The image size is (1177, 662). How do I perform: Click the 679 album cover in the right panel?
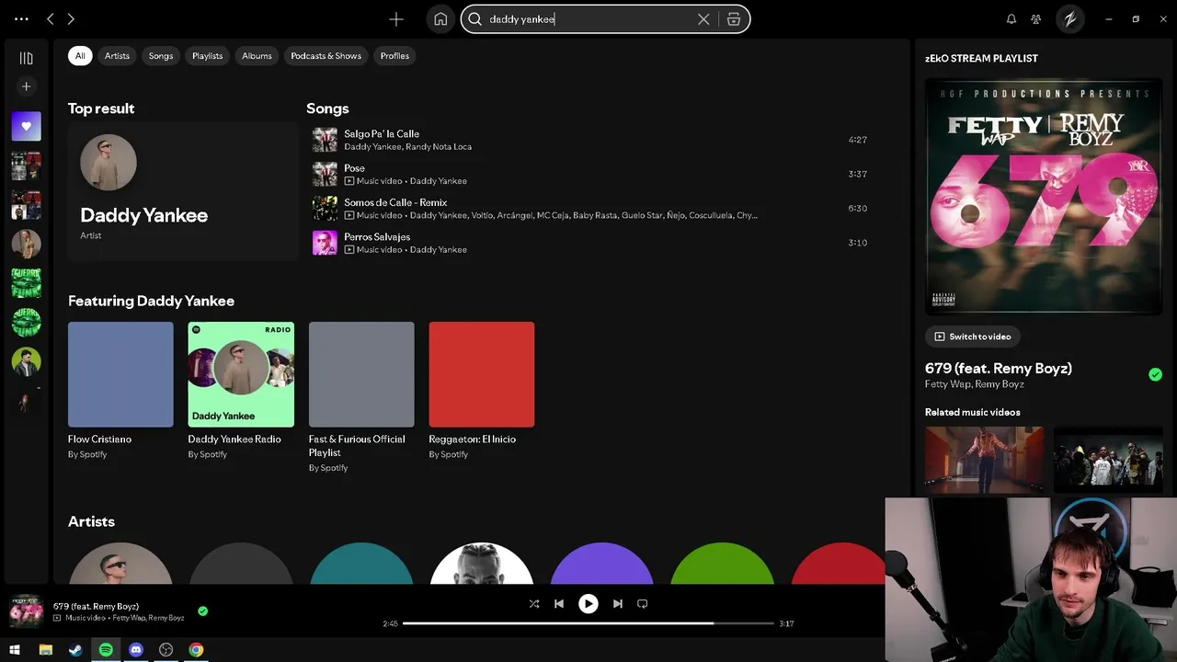pyautogui.click(x=1044, y=196)
